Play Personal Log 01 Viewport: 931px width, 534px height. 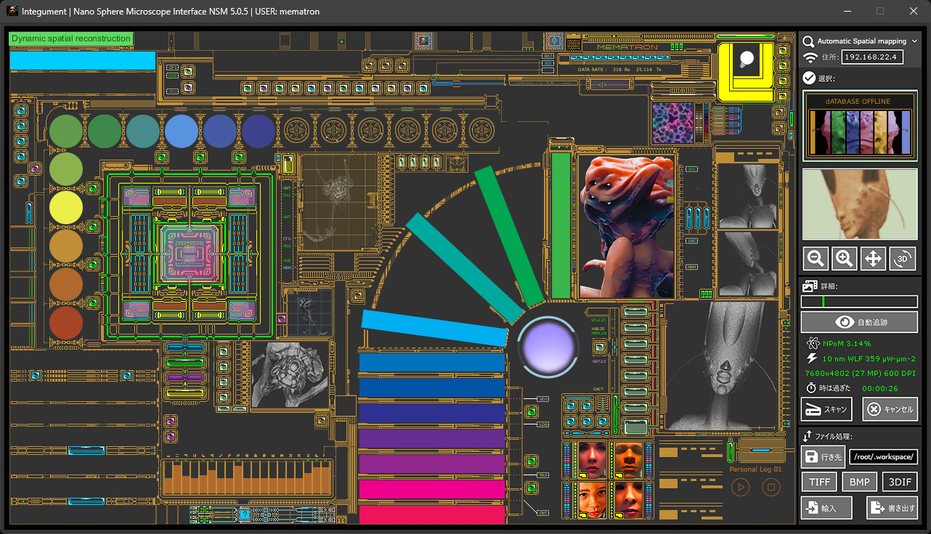(740, 487)
